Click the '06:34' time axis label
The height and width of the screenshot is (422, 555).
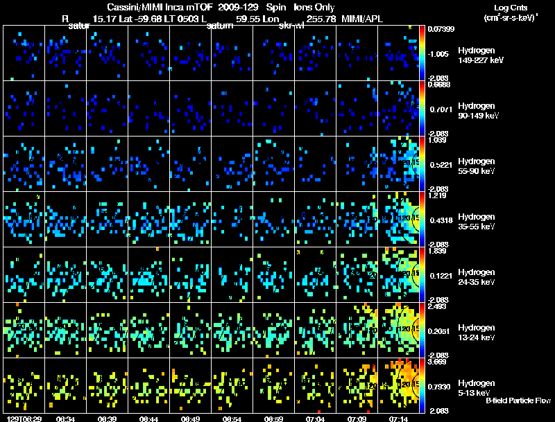65,419
